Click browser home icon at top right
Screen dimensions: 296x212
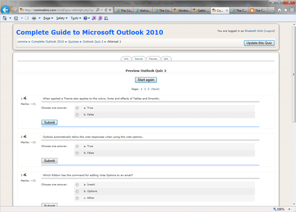pos(279,10)
